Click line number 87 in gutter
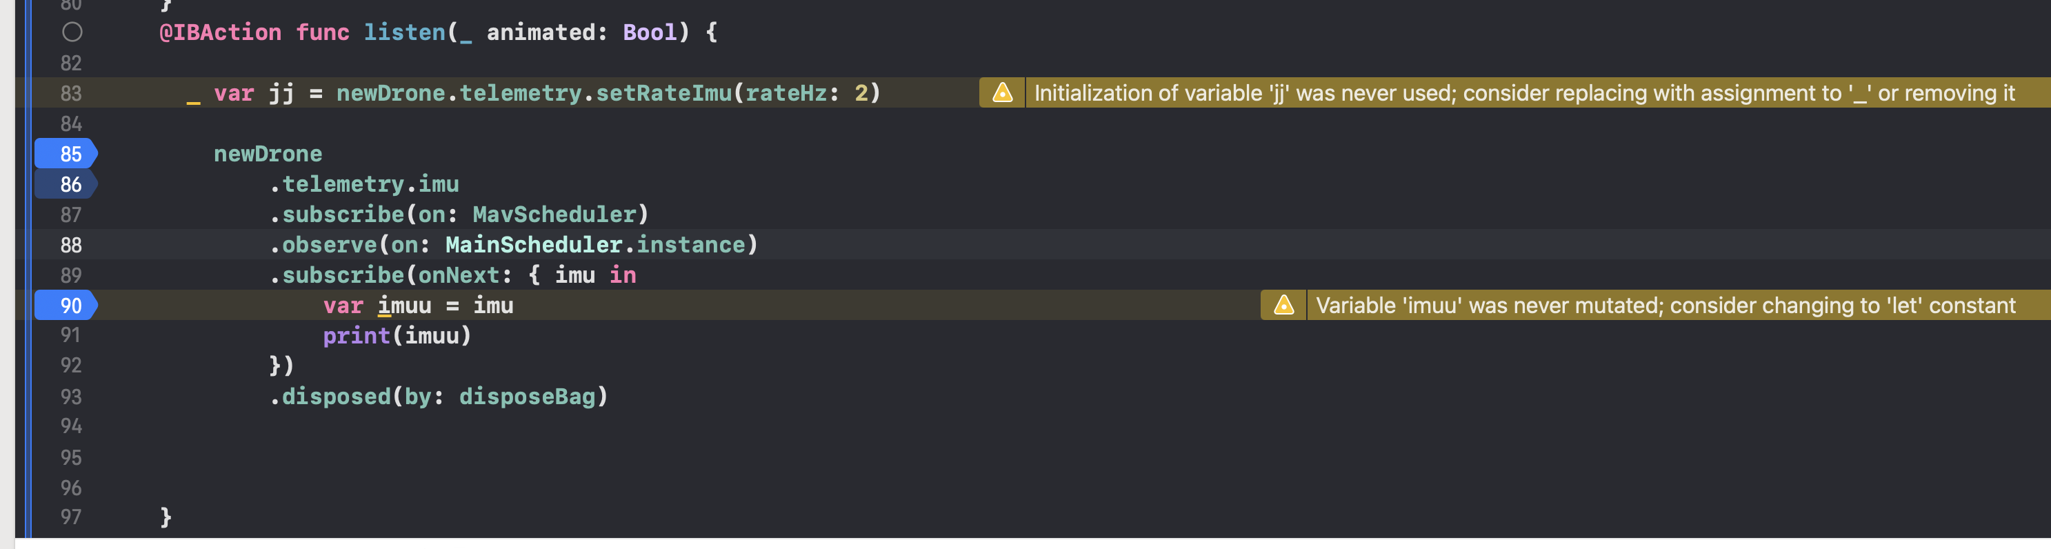Viewport: 2051px width, 549px height. pyautogui.click(x=71, y=214)
